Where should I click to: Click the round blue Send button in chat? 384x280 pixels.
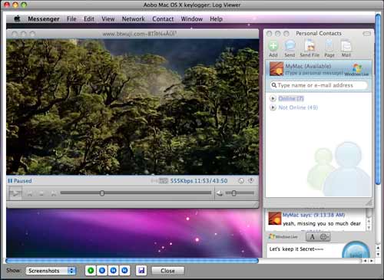coord(356,250)
